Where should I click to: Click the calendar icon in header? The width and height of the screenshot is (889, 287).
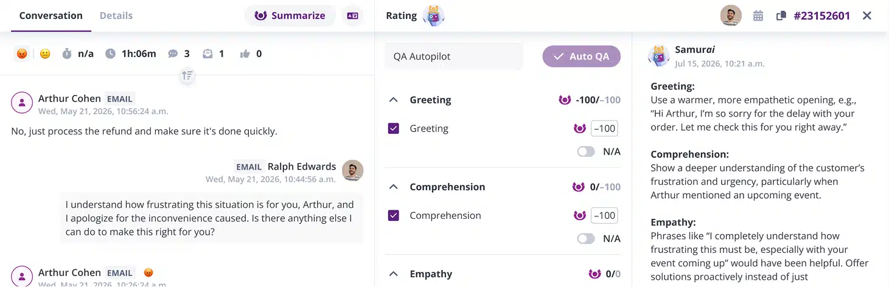[758, 16]
